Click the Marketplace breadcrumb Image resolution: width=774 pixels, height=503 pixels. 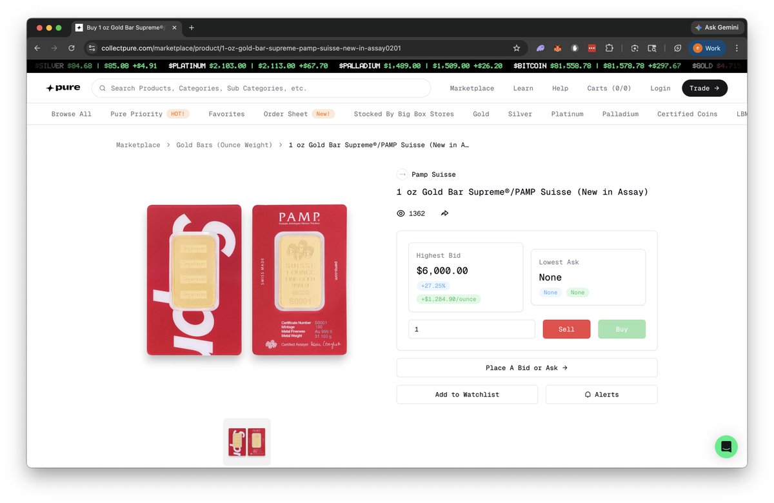pyautogui.click(x=138, y=145)
